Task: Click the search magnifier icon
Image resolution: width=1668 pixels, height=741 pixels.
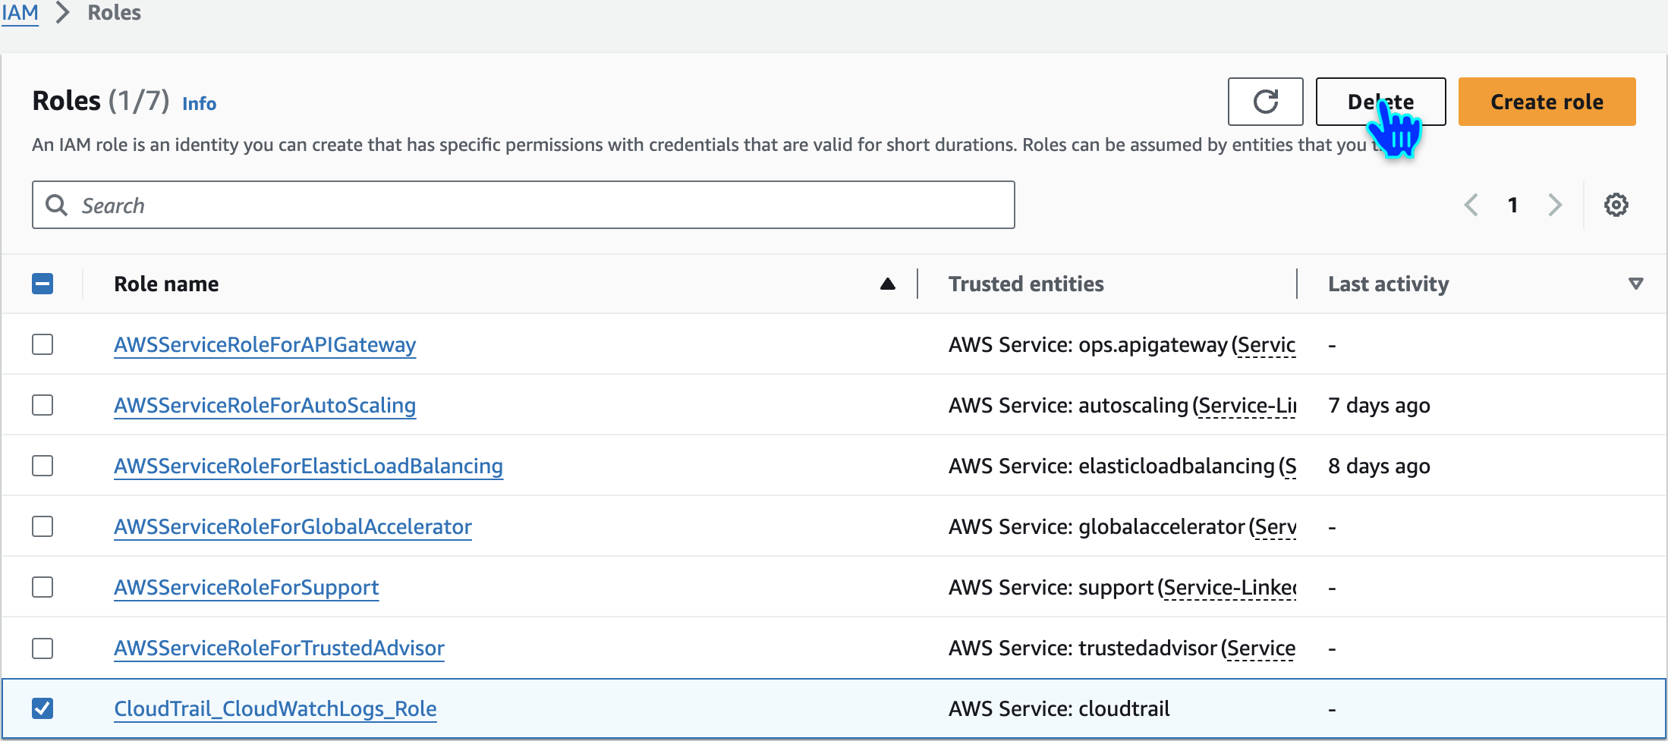Action: click(x=57, y=205)
